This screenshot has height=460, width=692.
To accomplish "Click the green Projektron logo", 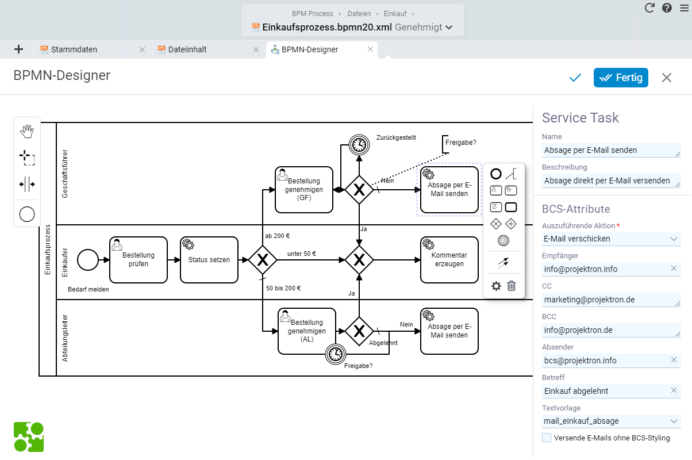I will pyautogui.click(x=29, y=436).
